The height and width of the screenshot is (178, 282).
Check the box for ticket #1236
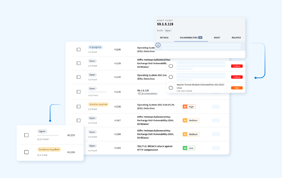point(79,49)
